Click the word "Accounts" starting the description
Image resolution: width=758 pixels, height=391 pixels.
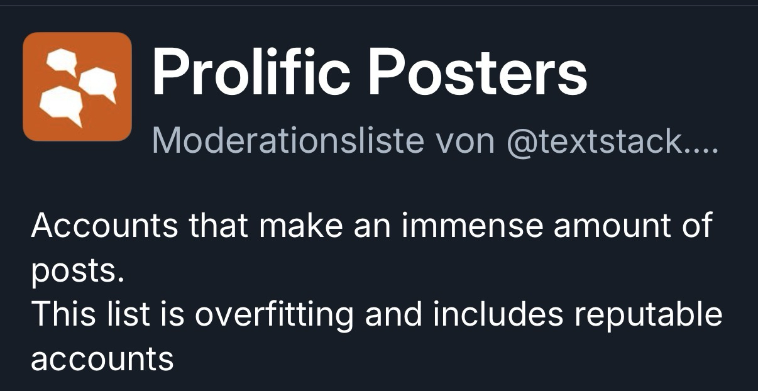coord(104,226)
